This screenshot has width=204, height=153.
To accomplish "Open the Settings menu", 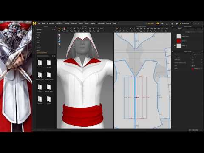I will click(109, 23).
